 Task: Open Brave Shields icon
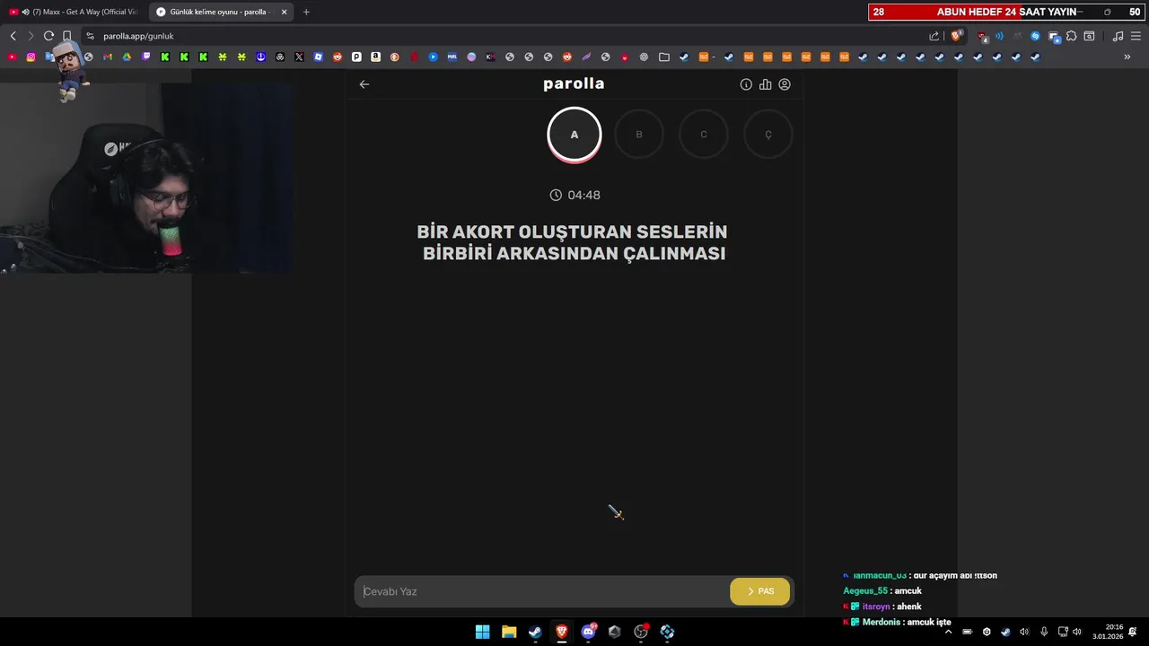957,36
